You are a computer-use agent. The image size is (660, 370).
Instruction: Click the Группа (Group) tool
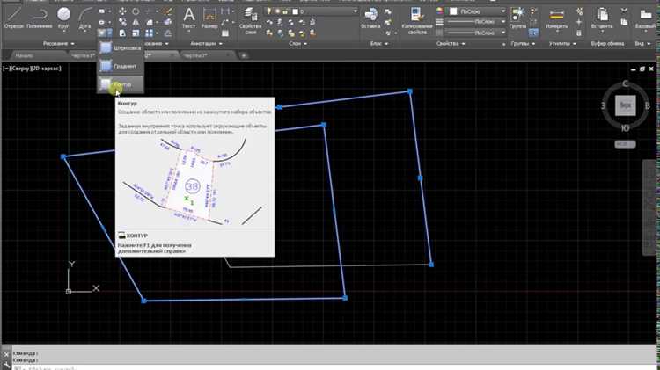tap(517, 18)
